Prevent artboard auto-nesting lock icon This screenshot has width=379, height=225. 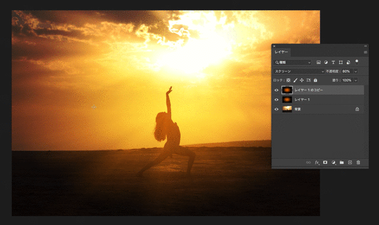click(309, 81)
